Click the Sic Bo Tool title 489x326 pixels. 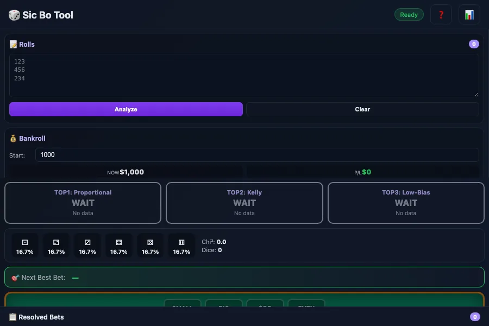[48, 15]
